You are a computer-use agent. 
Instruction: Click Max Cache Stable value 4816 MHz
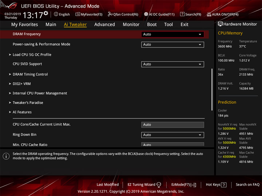(x=246, y=162)
